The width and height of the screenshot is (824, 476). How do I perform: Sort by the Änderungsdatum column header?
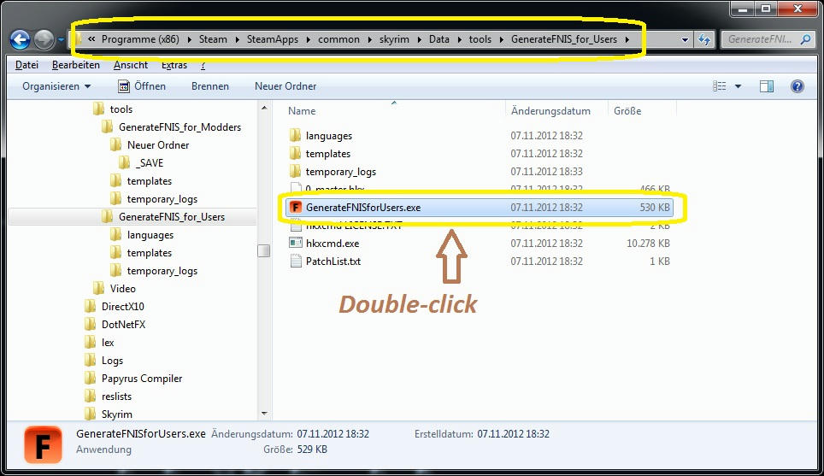[550, 111]
